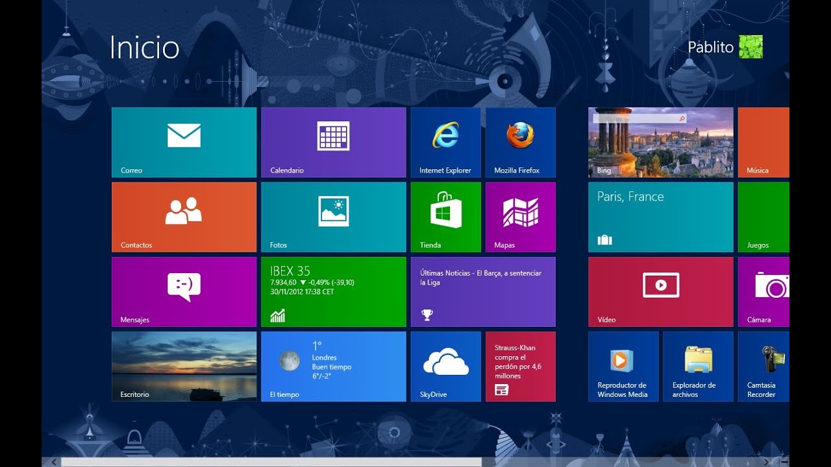Launch Internet Explorer tile

coord(446,143)
